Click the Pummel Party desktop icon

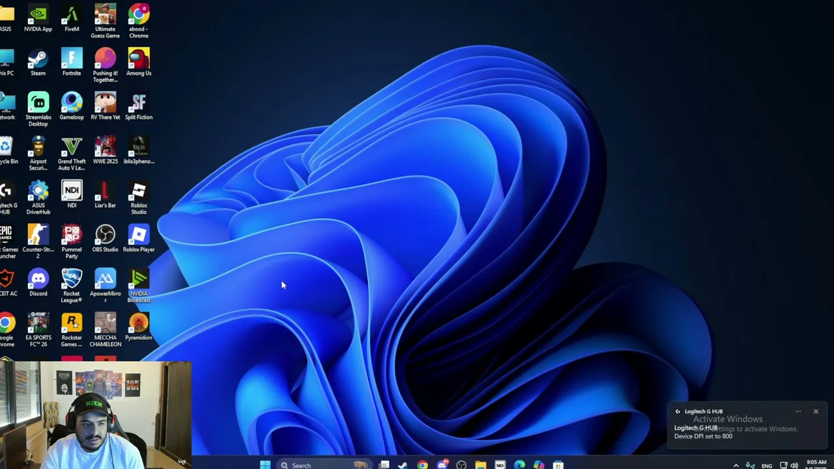[72, 242]
